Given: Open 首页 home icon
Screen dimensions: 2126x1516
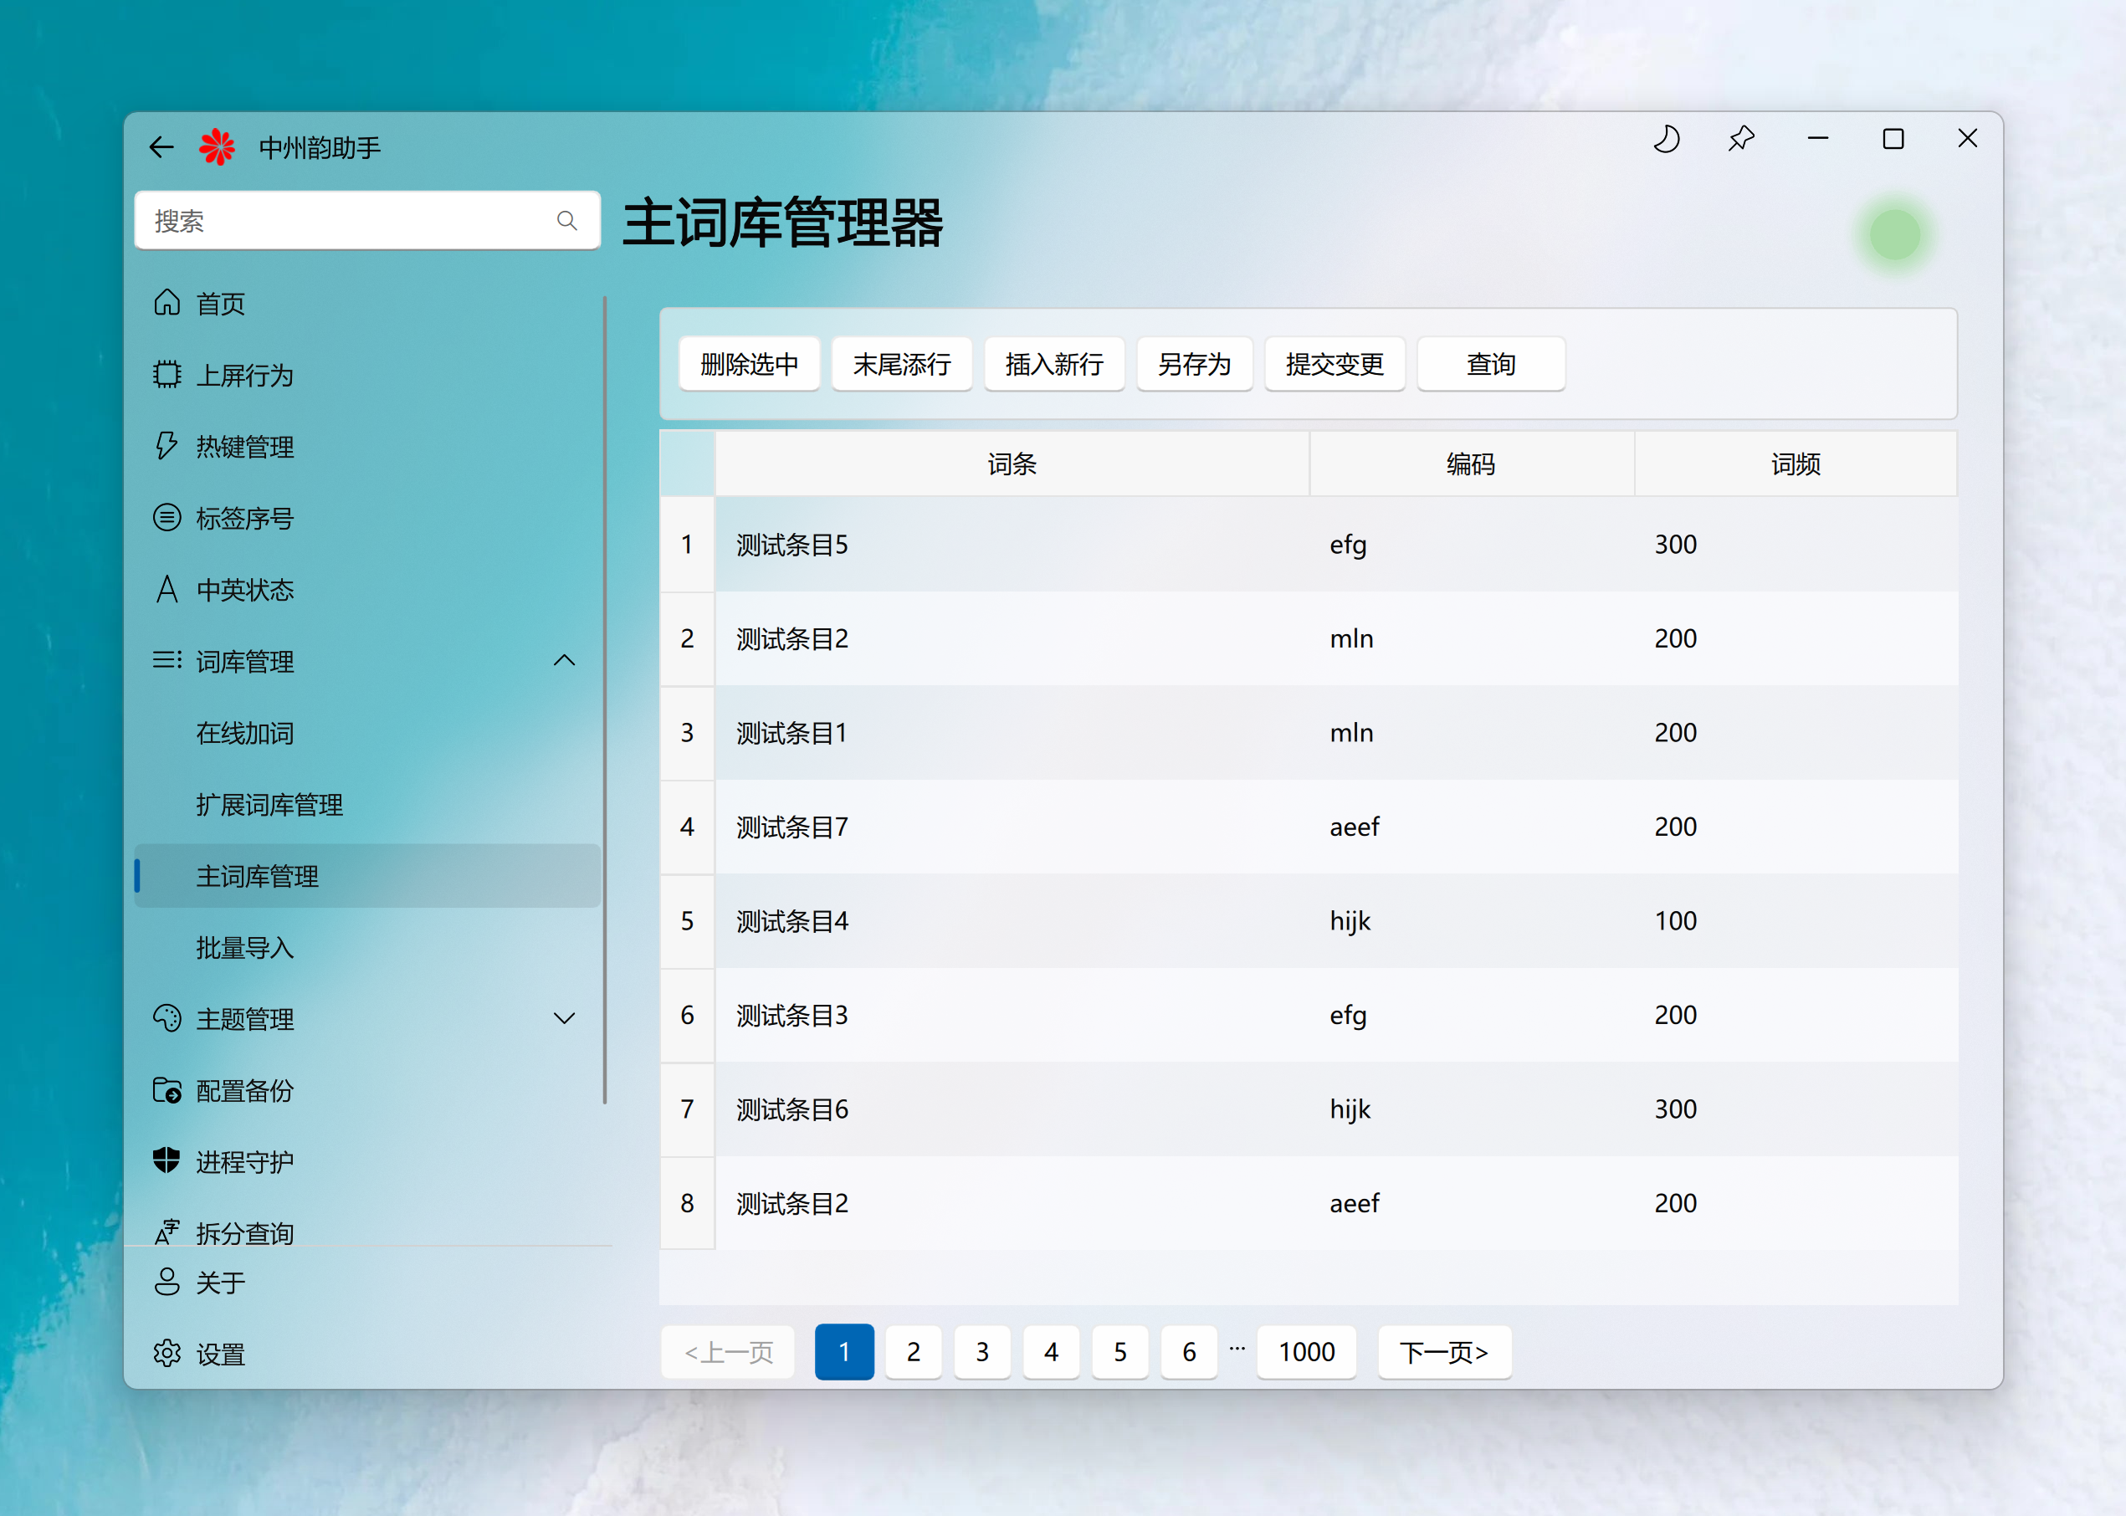Looking at the screenshot, I should click(167, 303).
